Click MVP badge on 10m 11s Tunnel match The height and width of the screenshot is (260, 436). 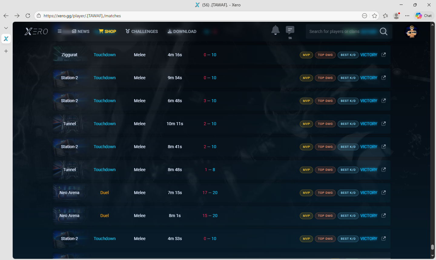point(306,124)
